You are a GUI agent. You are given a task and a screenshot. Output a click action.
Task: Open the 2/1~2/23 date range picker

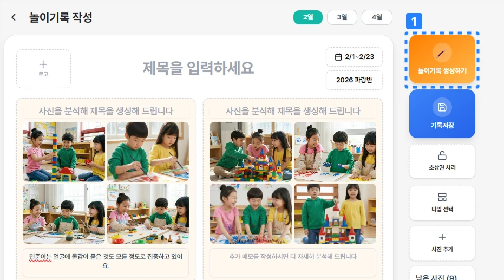(x=354, y=57)
